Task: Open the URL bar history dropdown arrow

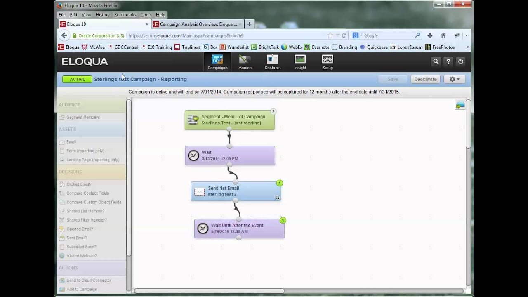Action: (x=337, y=35)
